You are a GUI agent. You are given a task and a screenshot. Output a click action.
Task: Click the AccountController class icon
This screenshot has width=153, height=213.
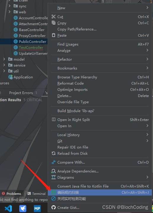16,18
